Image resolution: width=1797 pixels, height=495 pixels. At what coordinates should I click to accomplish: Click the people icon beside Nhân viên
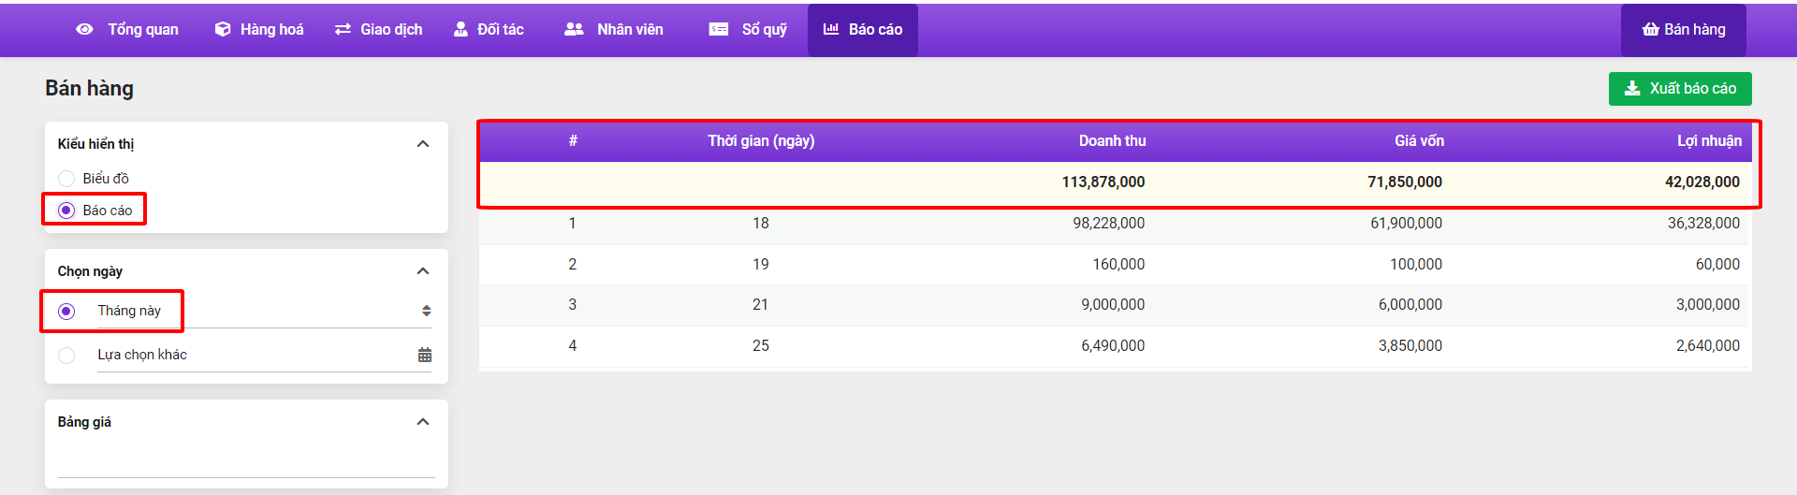coord(574,29)
